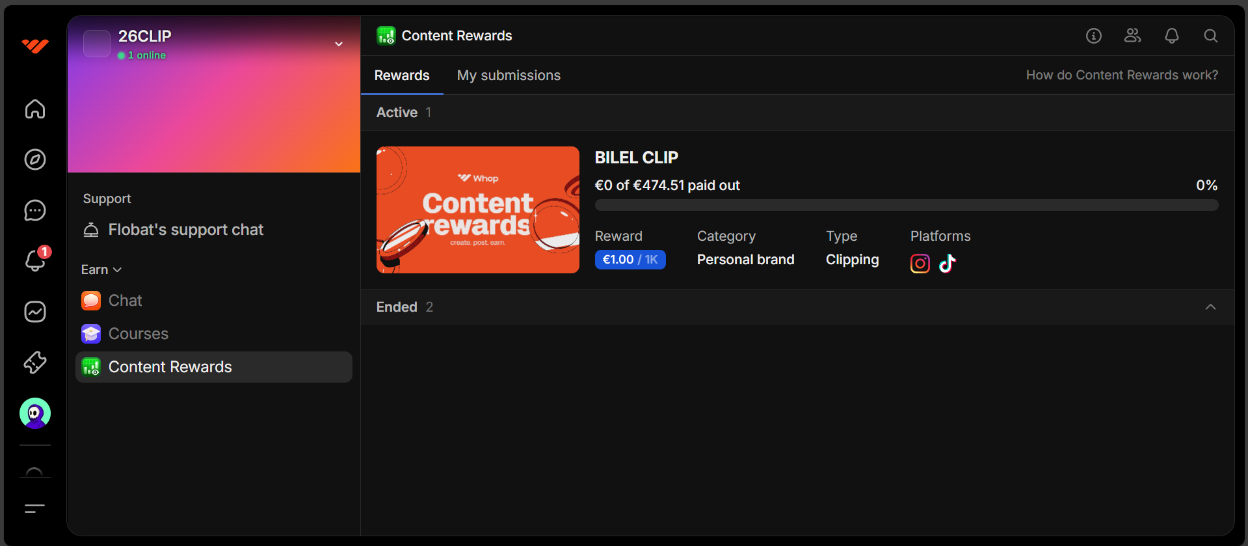Click the Chat app icon in sidebar
The height and width of the screenshot is (546, 1248).
click(91, 301)
